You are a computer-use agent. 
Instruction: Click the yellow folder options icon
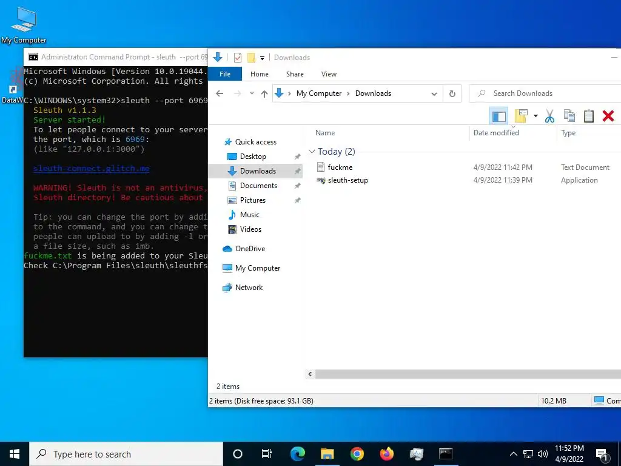(x=521, y=116)
